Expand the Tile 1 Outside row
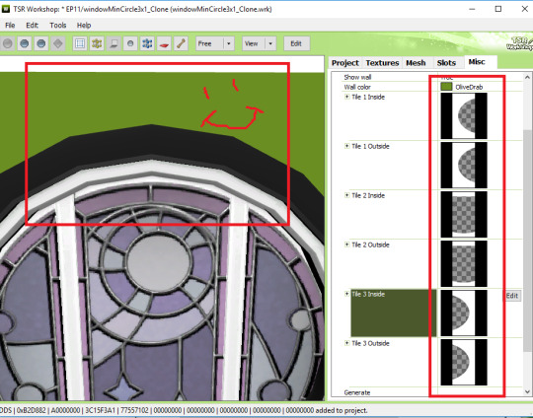533x418 pixels. click(x=346, y=146)
